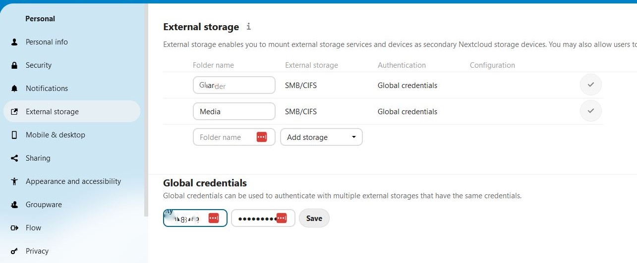
Task: Click the Media folder name field
Action: point(233,111)
